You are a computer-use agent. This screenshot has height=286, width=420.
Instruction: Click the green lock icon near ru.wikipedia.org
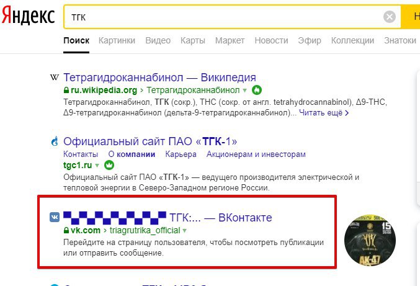(x=66, y=90)
